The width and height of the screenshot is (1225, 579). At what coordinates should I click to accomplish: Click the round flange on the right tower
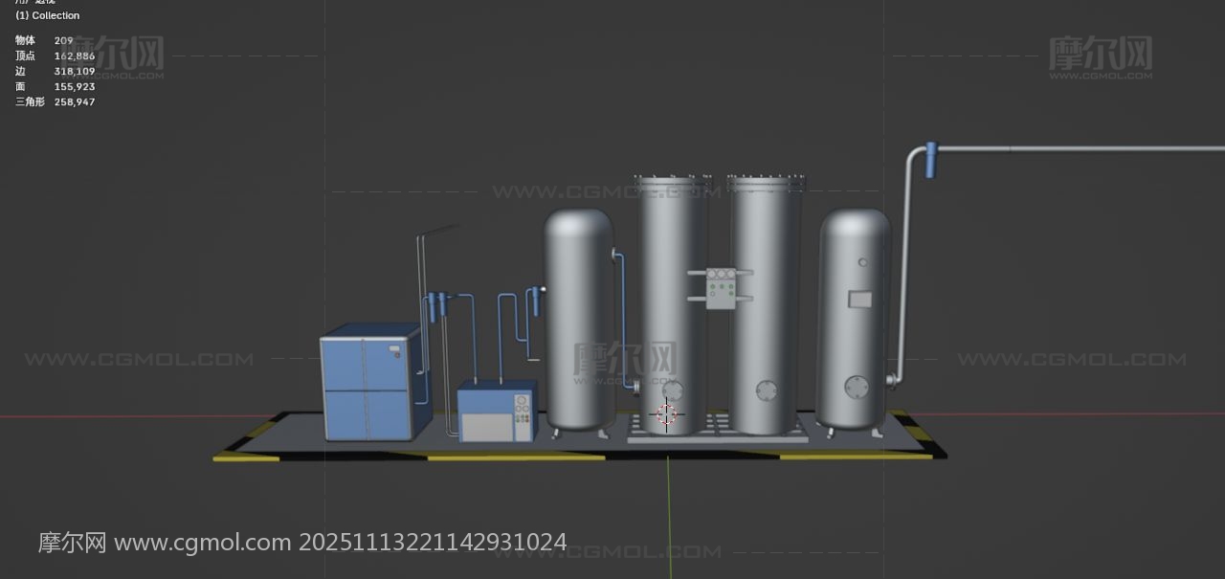pos(767,390)
